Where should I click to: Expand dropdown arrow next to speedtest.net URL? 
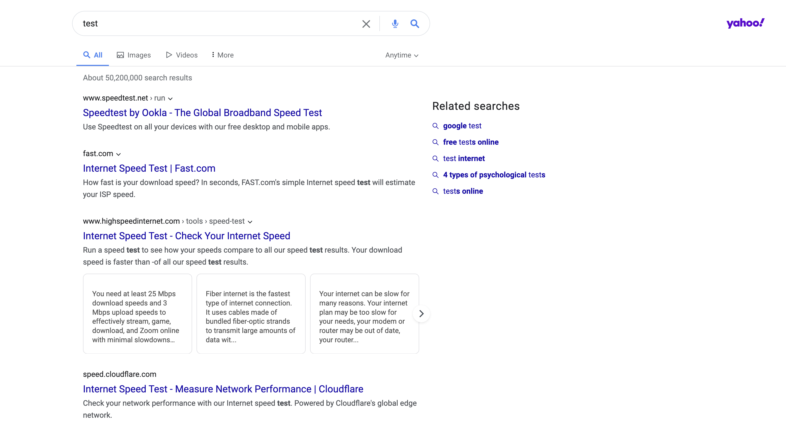[x=171, y=98]
